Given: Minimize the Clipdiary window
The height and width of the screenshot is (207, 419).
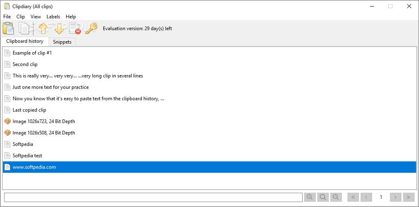Looking at the screenshot, I should (372, 6).
